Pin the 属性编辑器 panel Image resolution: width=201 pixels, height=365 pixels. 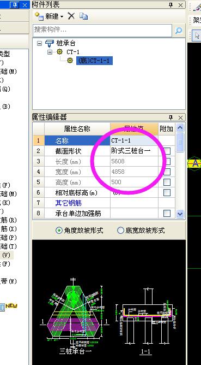pos(171,117)
